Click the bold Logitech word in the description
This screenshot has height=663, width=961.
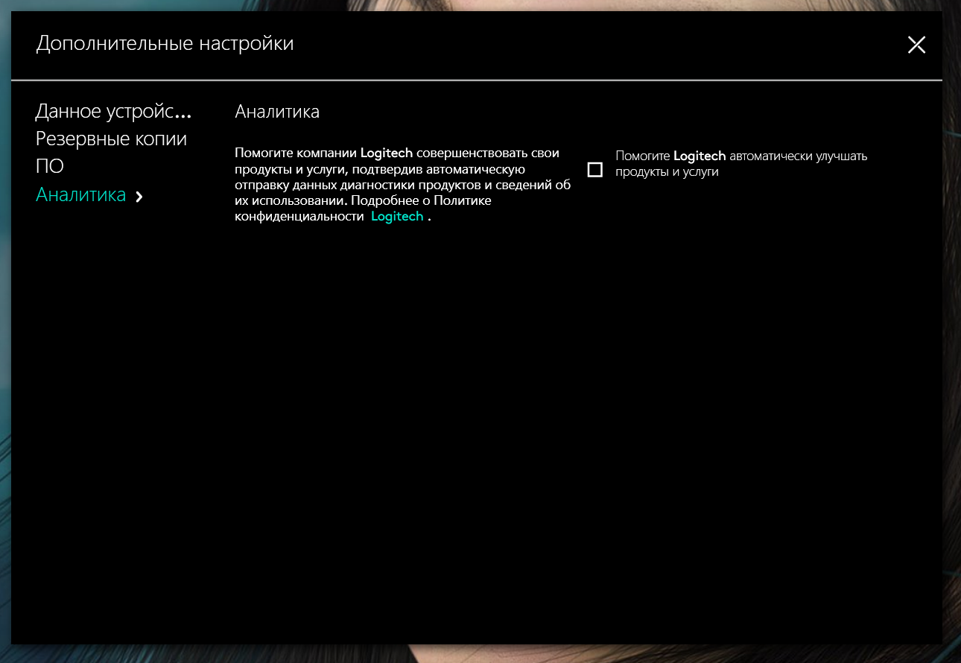[387, 153]
